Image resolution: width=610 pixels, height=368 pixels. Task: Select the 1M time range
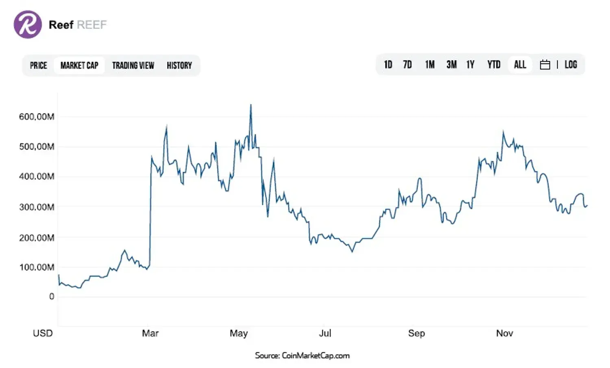coord(429,64)
